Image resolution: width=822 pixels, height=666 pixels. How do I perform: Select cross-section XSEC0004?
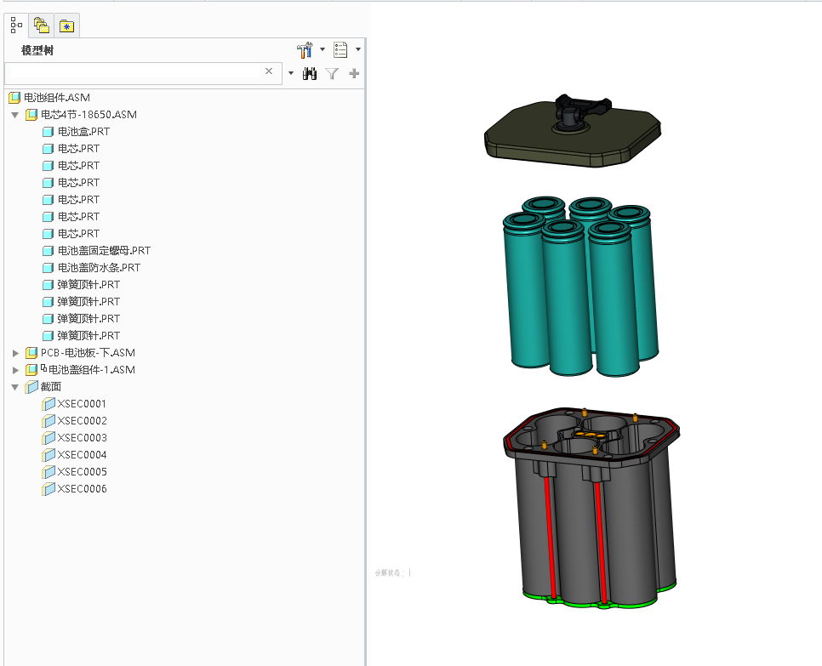pyautogui.click(x=82, y=455)
